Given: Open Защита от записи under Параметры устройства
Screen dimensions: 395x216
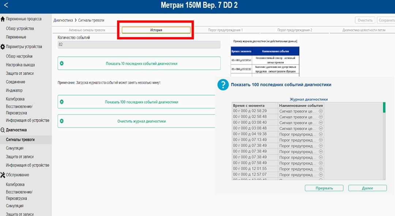Looking at the screenshot, I should 20,73.
